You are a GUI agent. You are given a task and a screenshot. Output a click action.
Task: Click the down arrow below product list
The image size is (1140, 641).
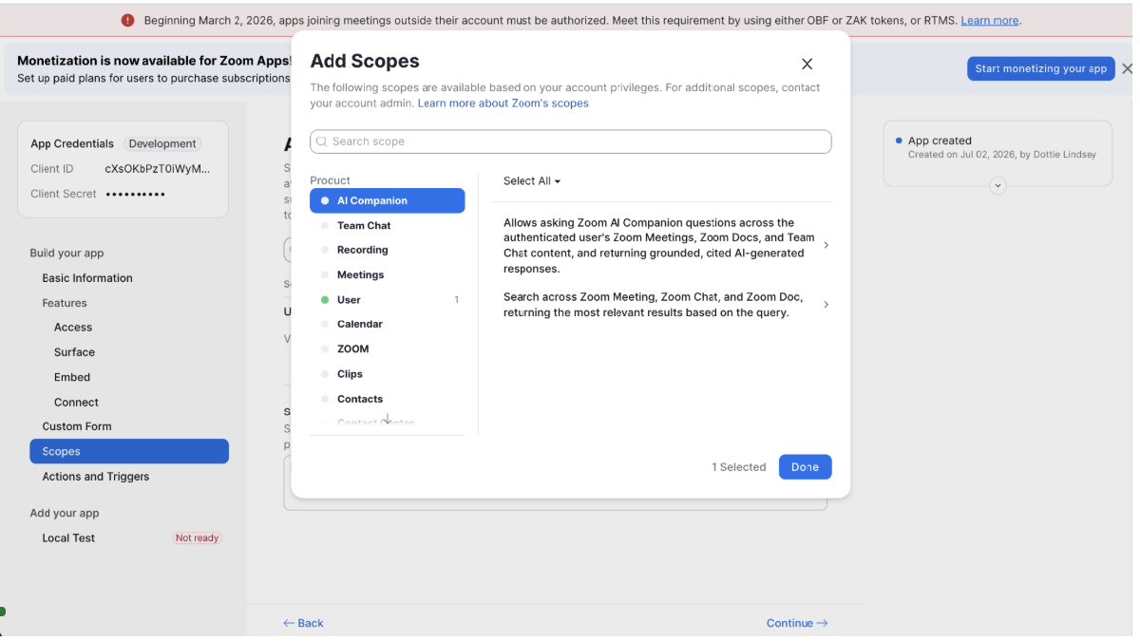[387, 419]
